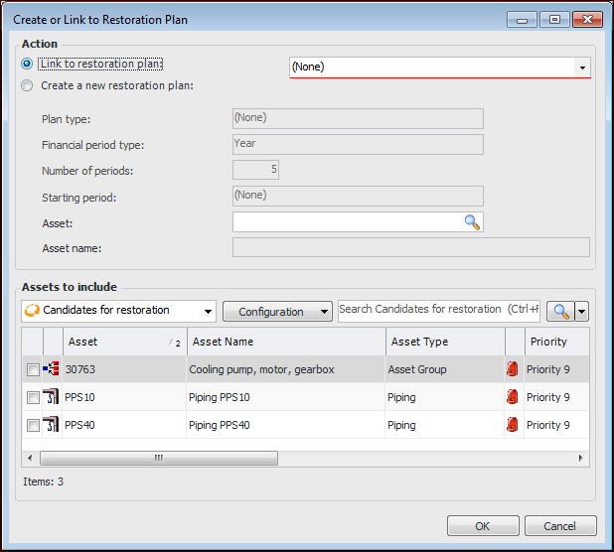Click the red priority icon for 30763

(513, 369)
